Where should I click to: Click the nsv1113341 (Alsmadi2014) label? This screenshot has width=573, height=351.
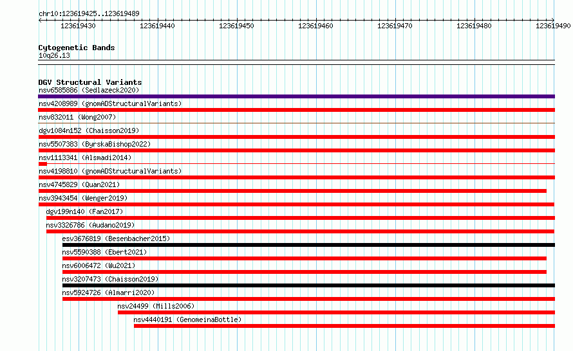point(85,157)
